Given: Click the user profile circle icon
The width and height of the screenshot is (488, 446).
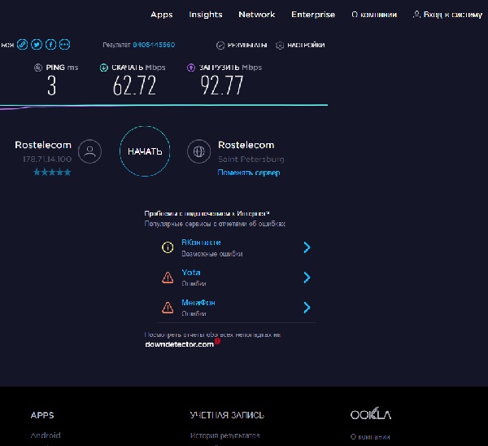Looking at the screenshot, I should [x=89, y=151].
